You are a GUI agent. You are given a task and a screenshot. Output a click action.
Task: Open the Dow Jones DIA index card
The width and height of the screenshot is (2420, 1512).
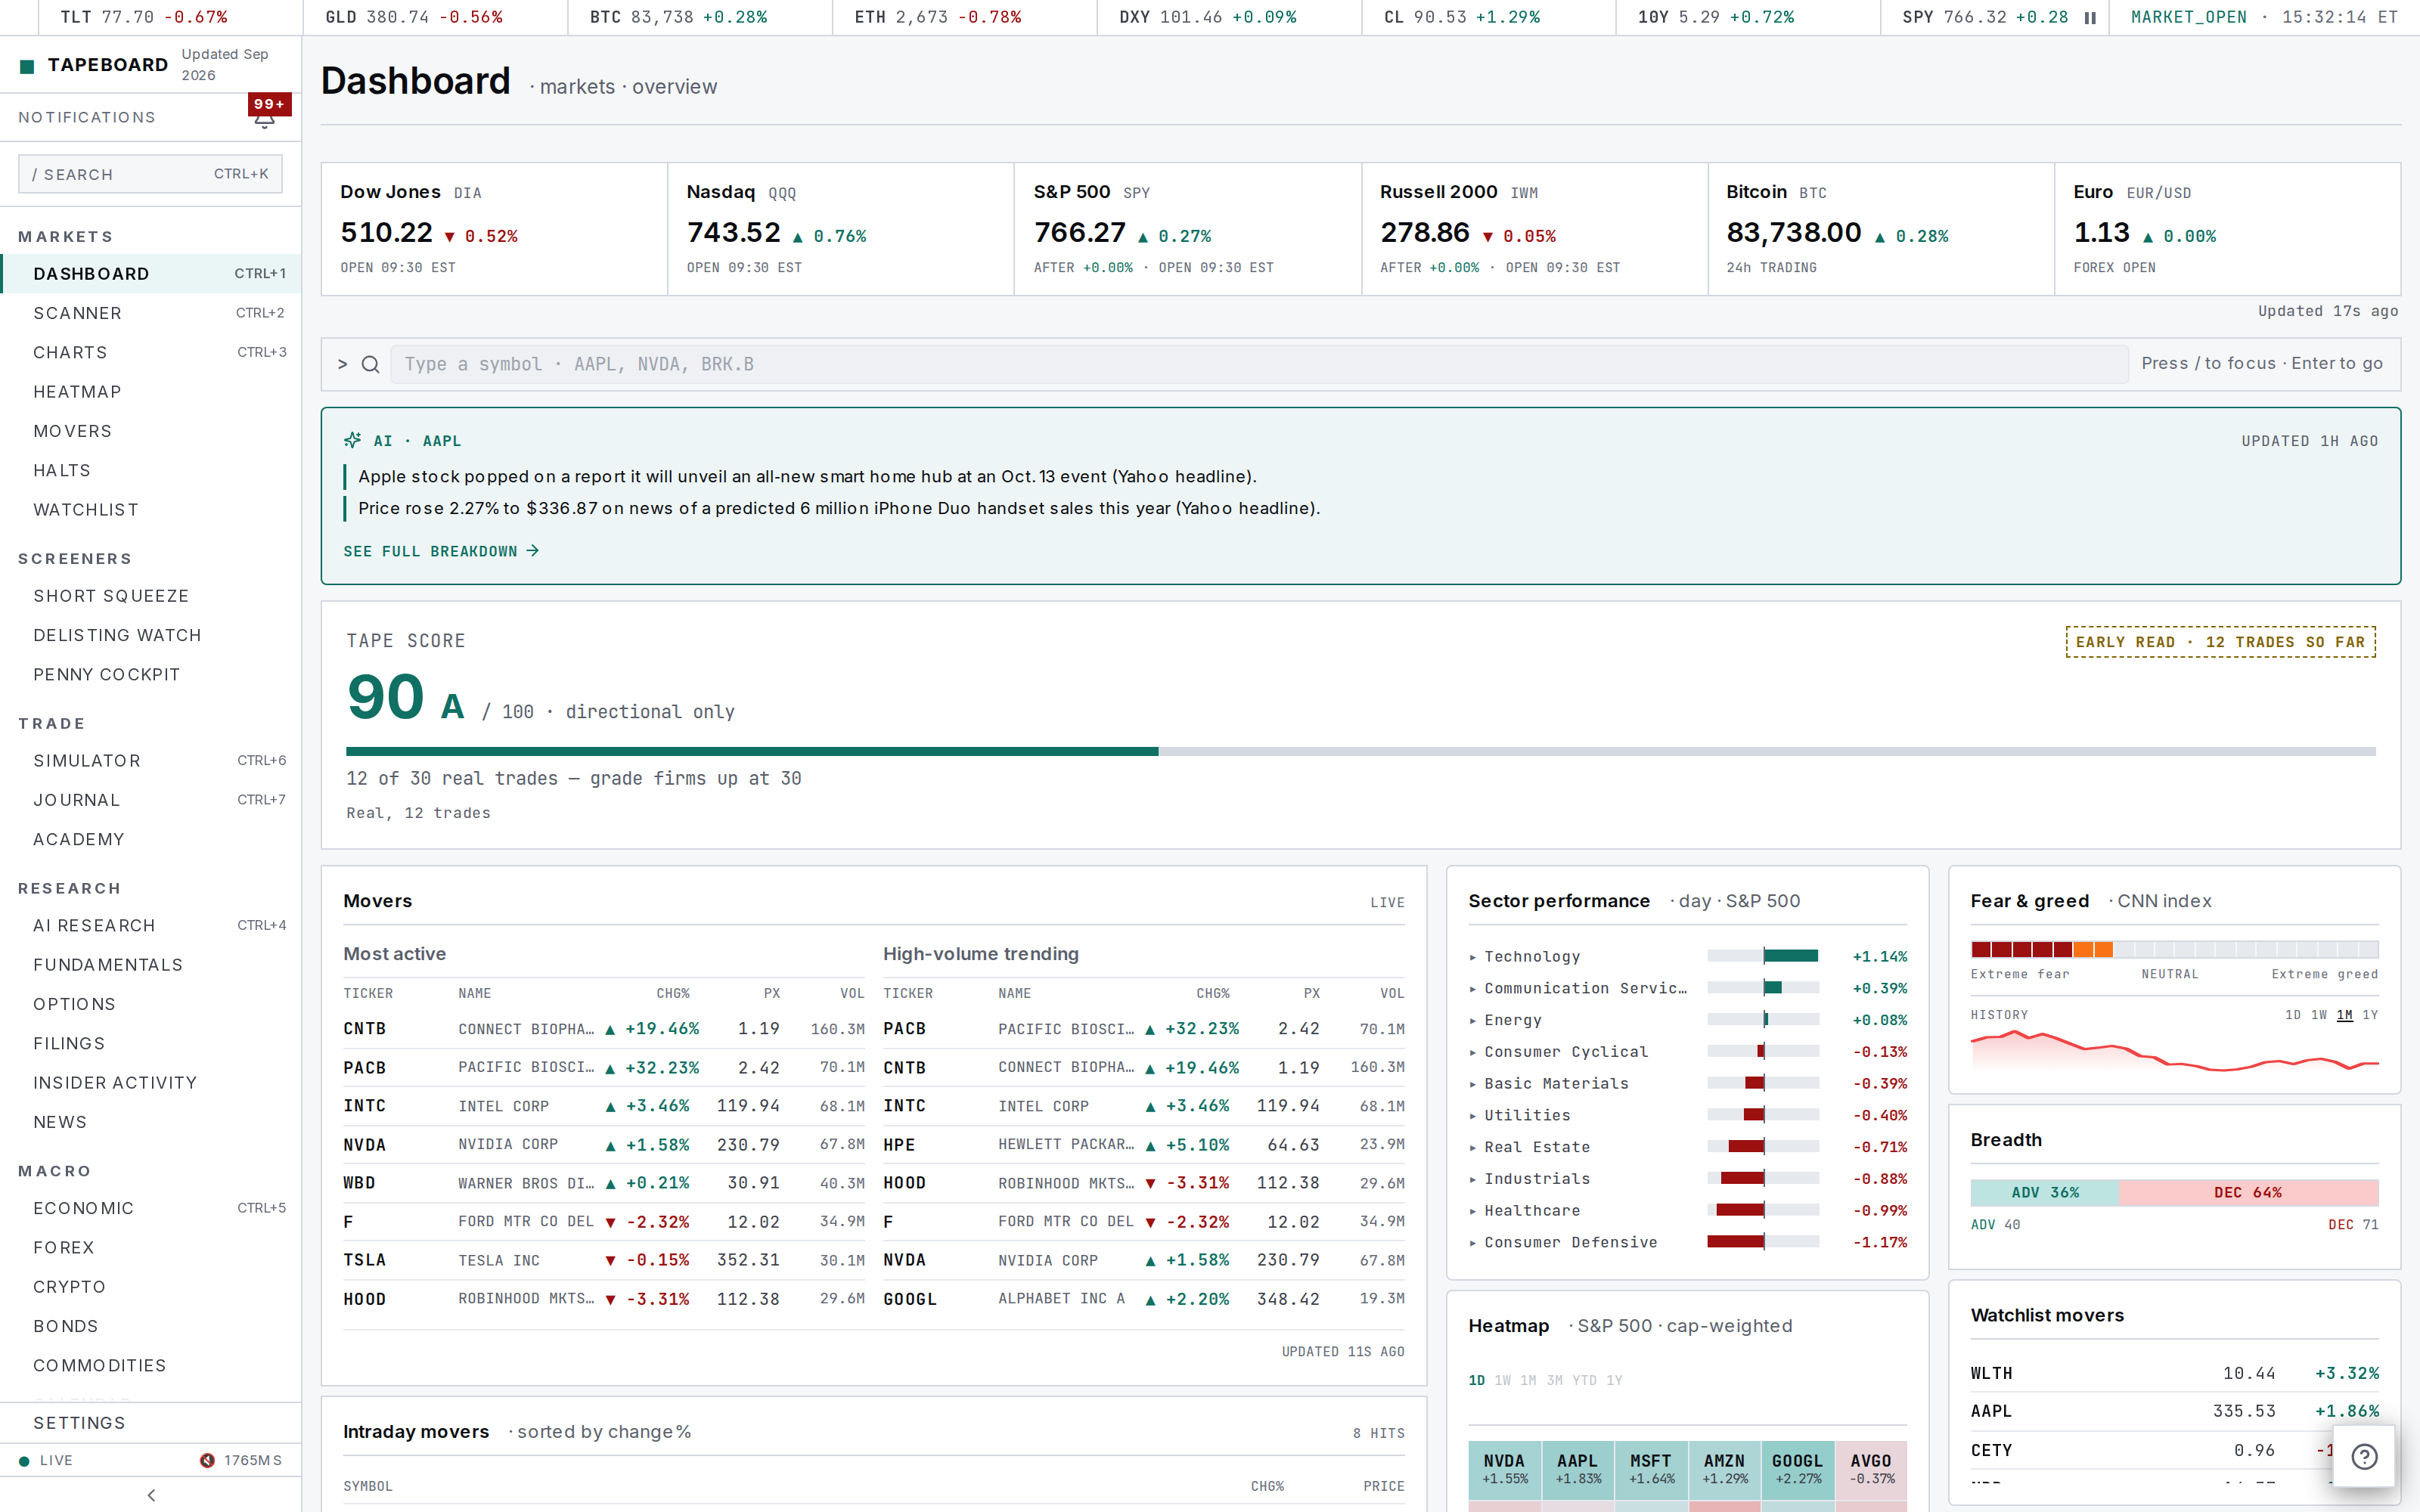tap(494, 229)
